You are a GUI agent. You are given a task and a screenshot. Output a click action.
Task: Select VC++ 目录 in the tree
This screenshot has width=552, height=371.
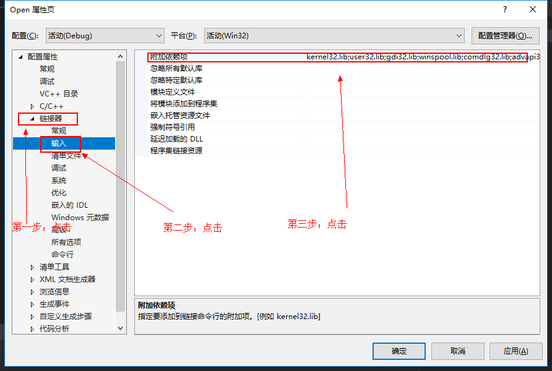(59, 94)
